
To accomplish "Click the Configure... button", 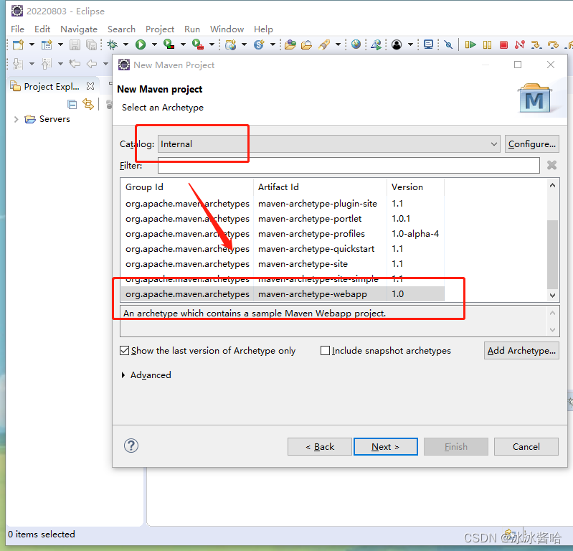I will (x=531, y=144).
